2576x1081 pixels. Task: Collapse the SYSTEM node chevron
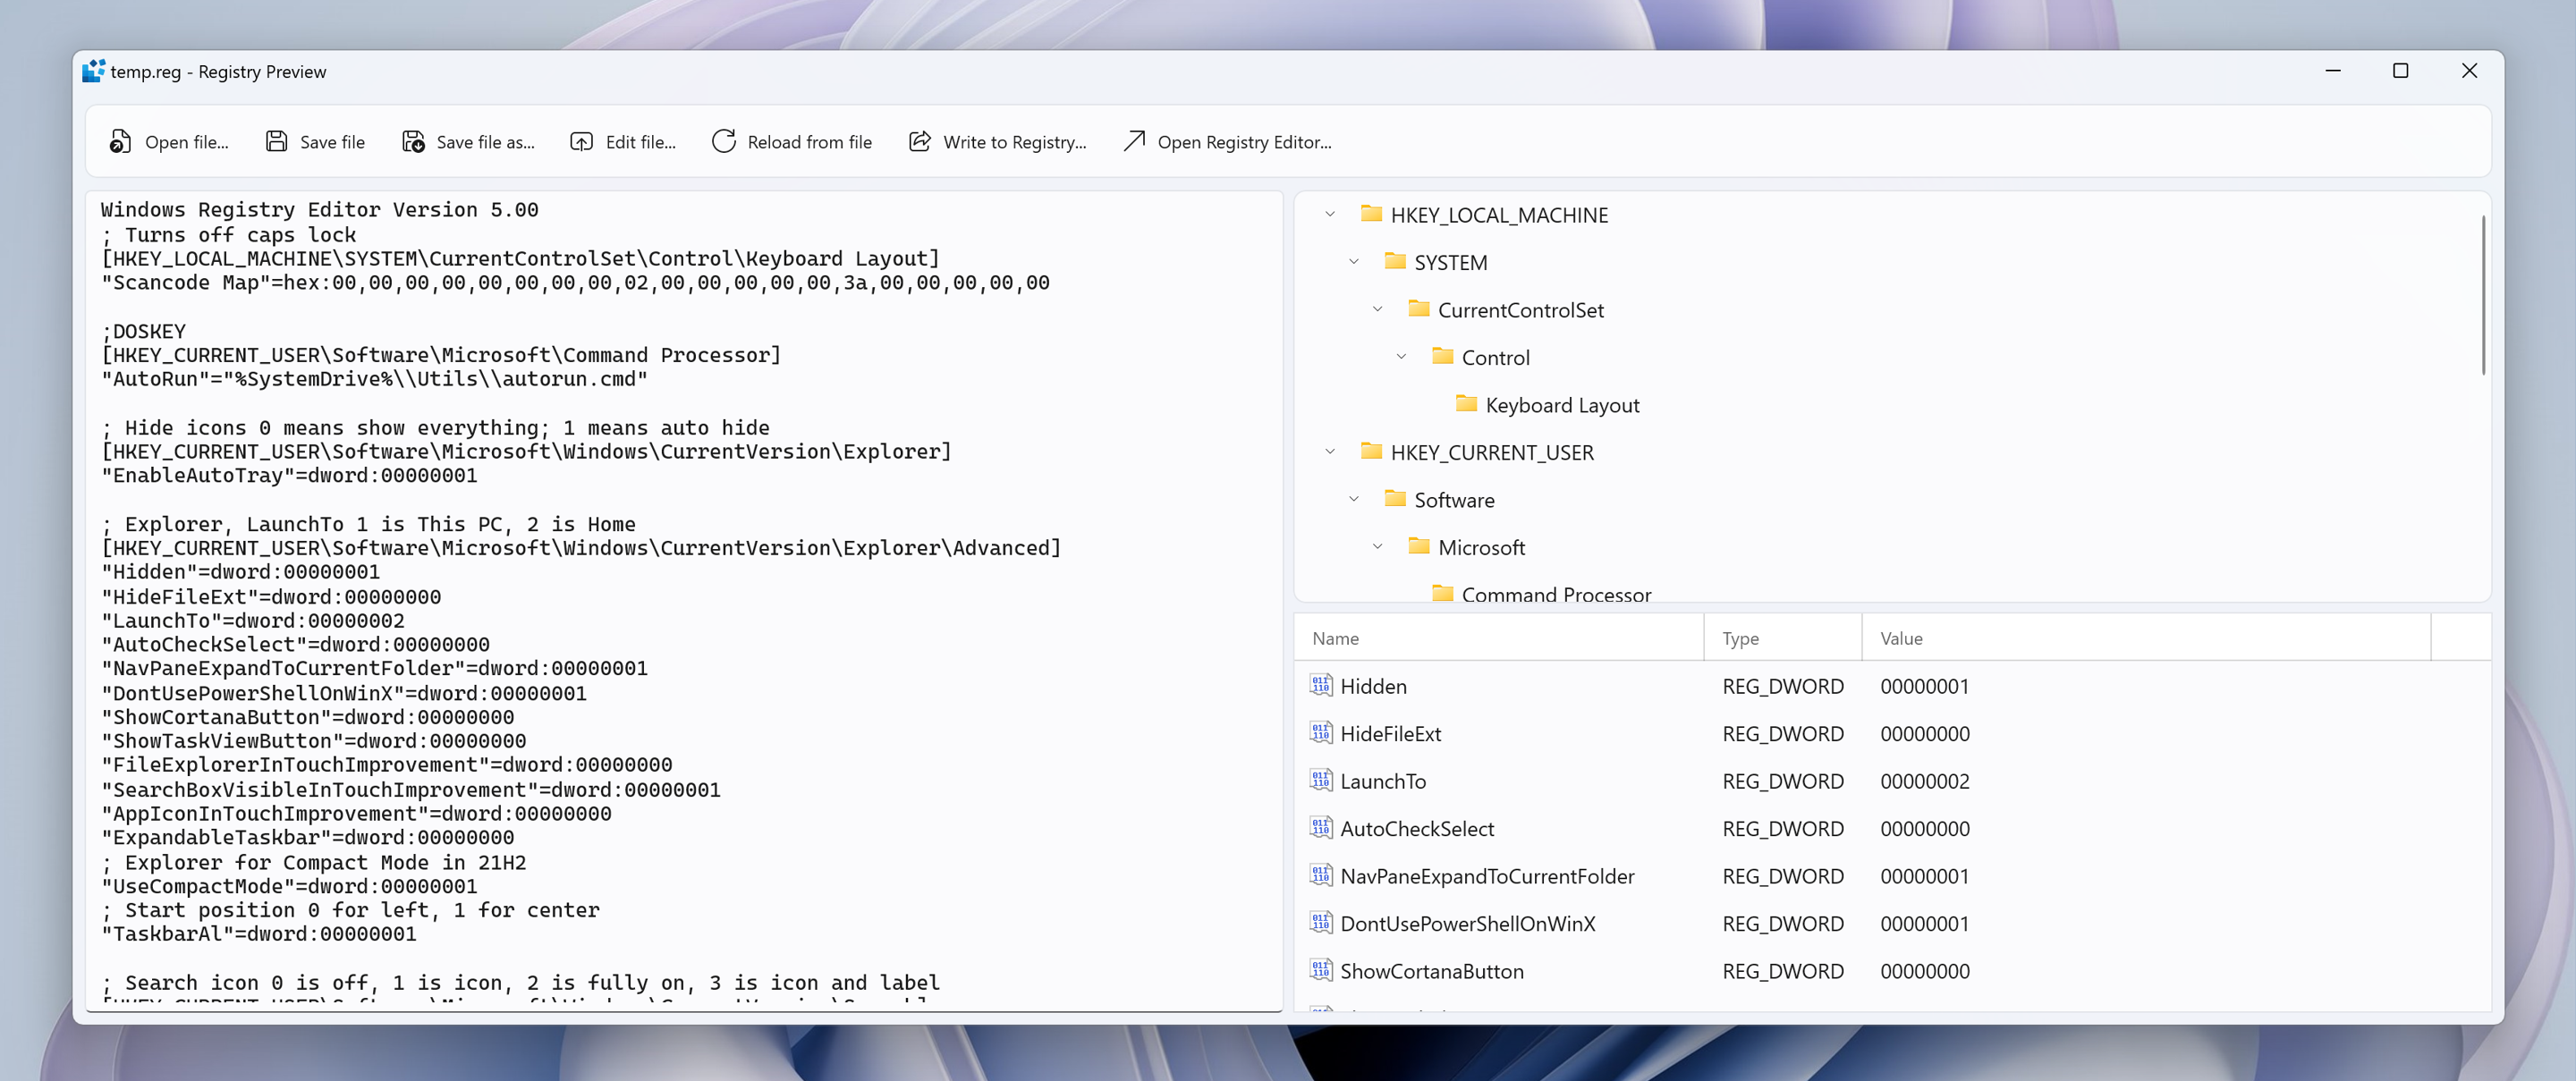tap(1354, 262)
